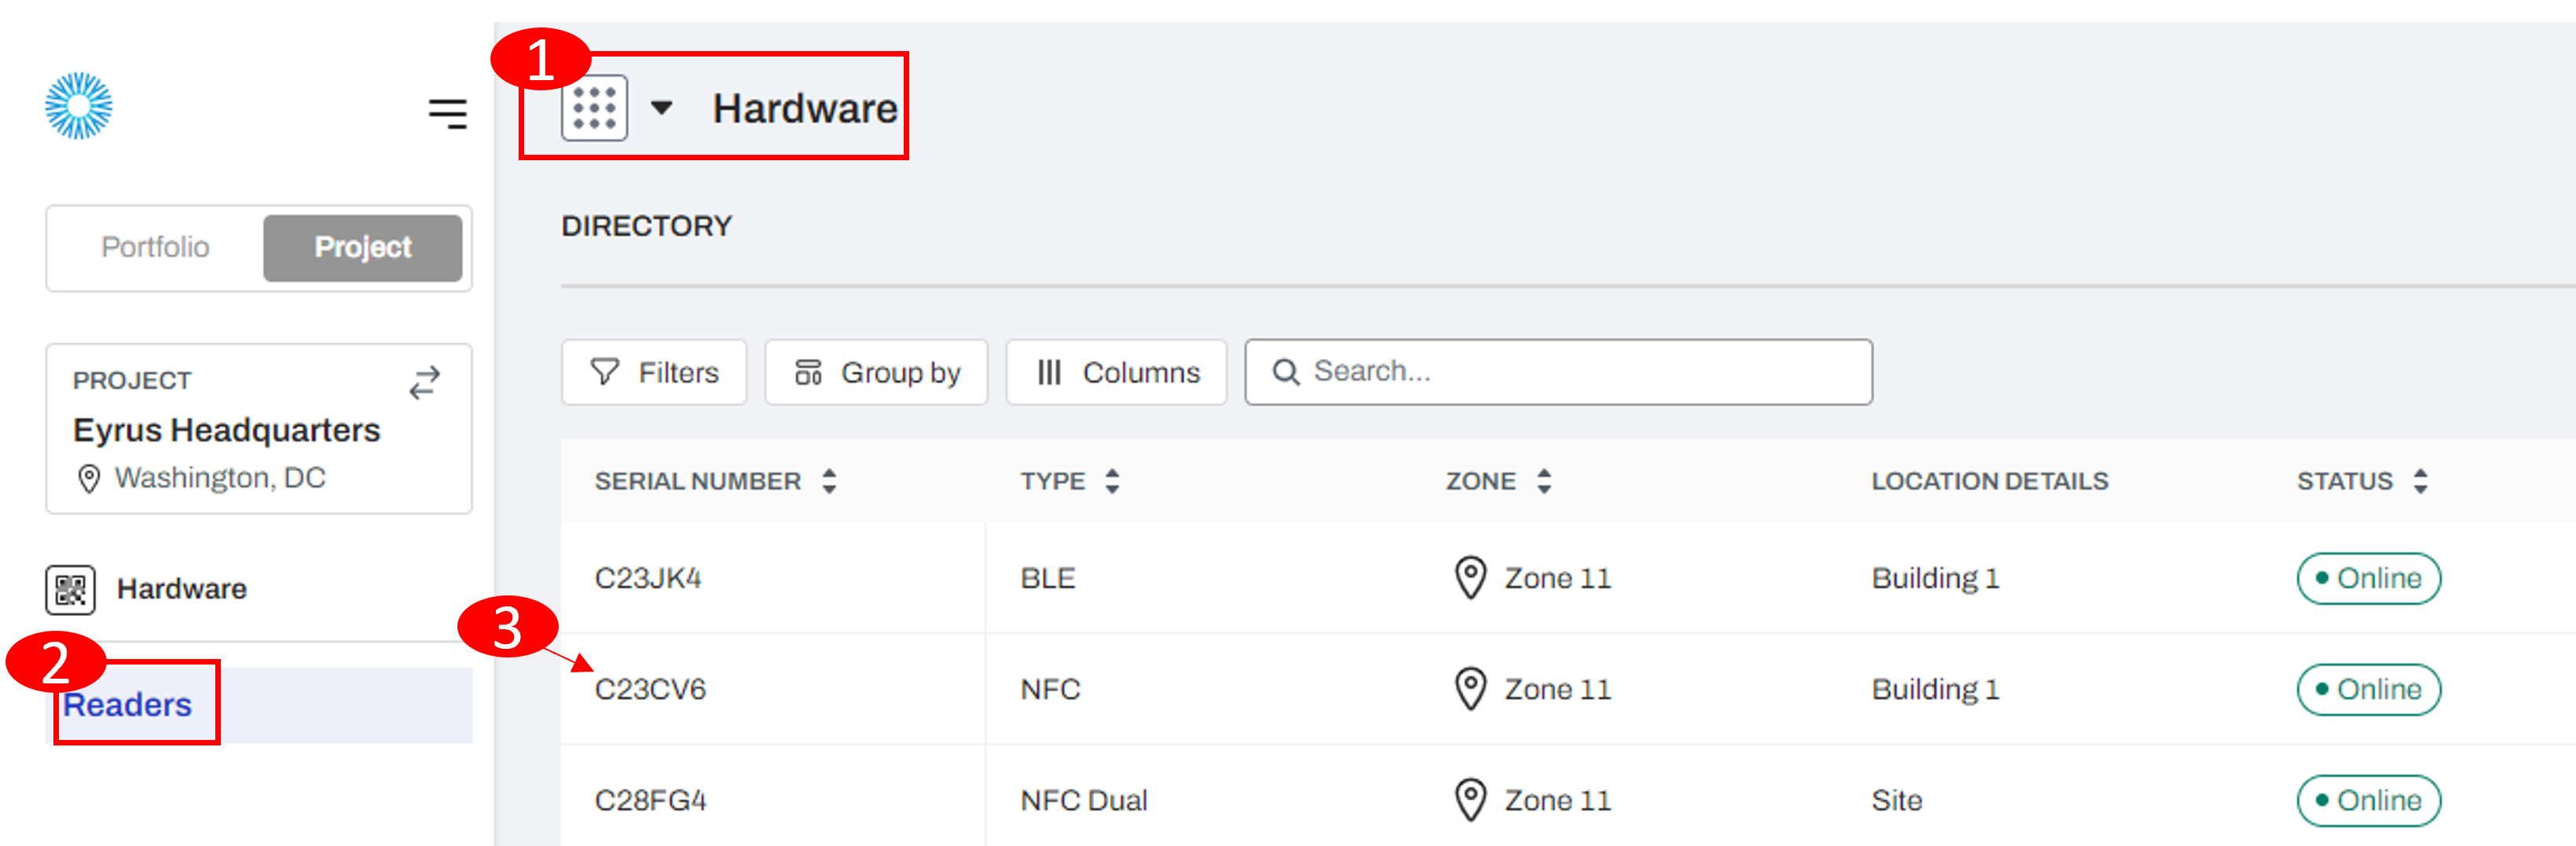Viewport: 2576px width, 846px height.
Task: Click the DIRECTORY tab heading
Action: 646,226
